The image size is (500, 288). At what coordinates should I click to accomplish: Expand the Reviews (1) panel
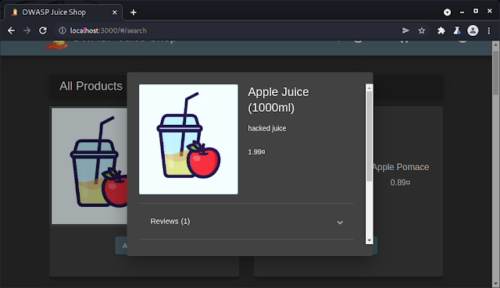246,222
